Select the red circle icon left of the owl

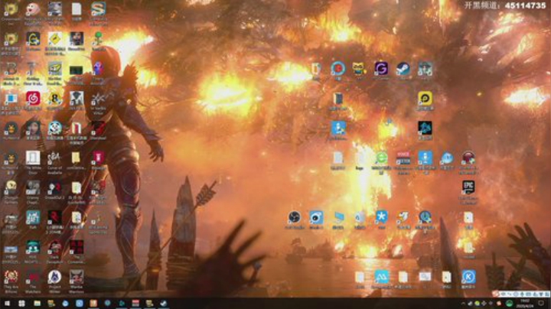[337, 69]
